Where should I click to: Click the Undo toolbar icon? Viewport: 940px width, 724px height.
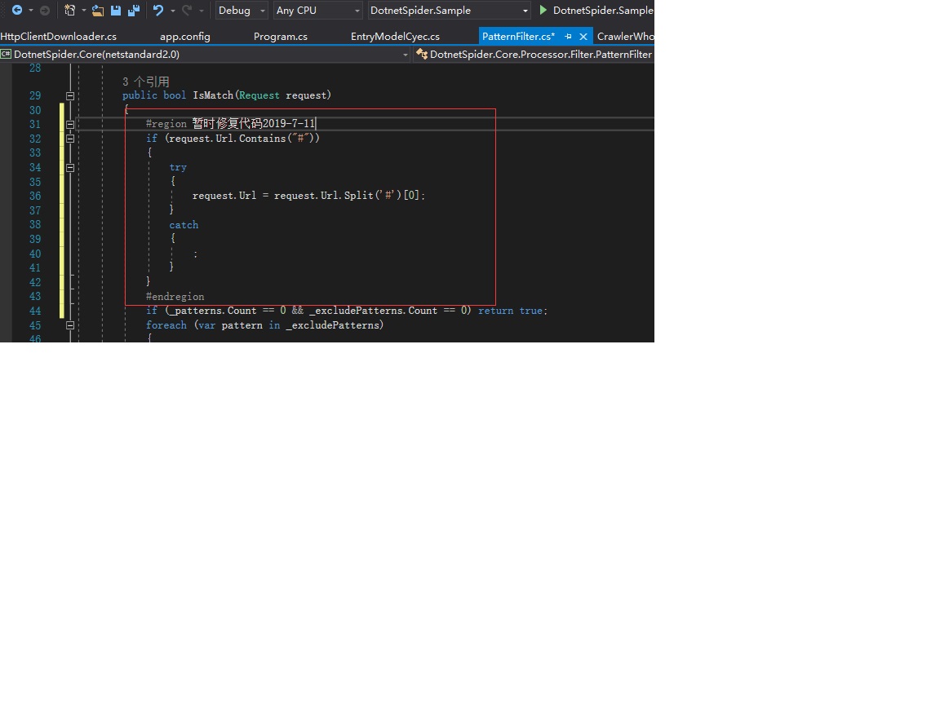tap(157, 10)
